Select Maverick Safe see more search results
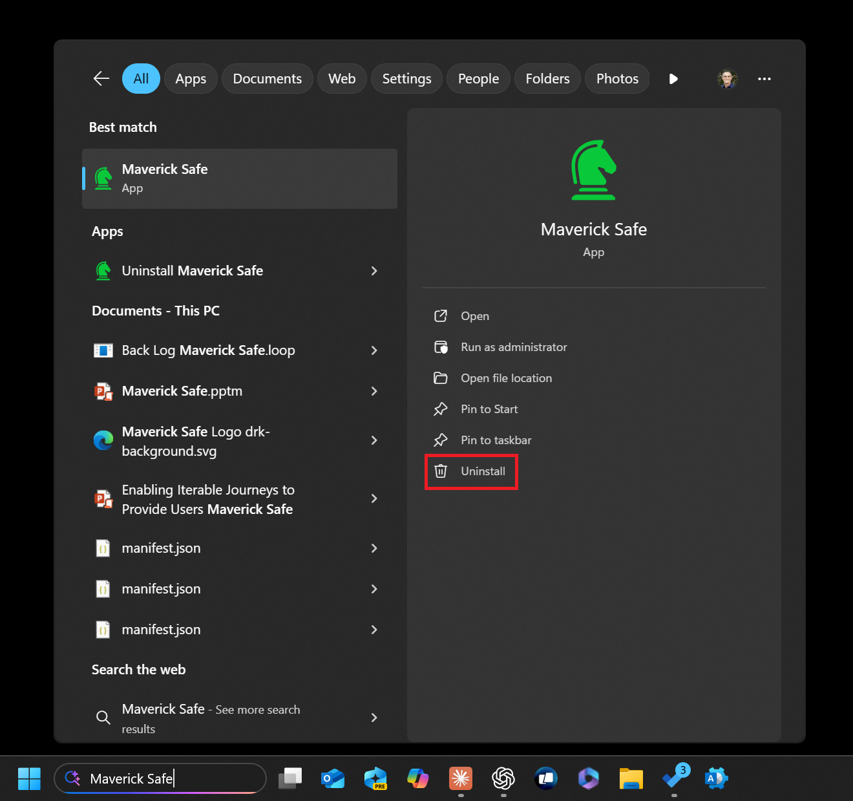 click(211, 718)
